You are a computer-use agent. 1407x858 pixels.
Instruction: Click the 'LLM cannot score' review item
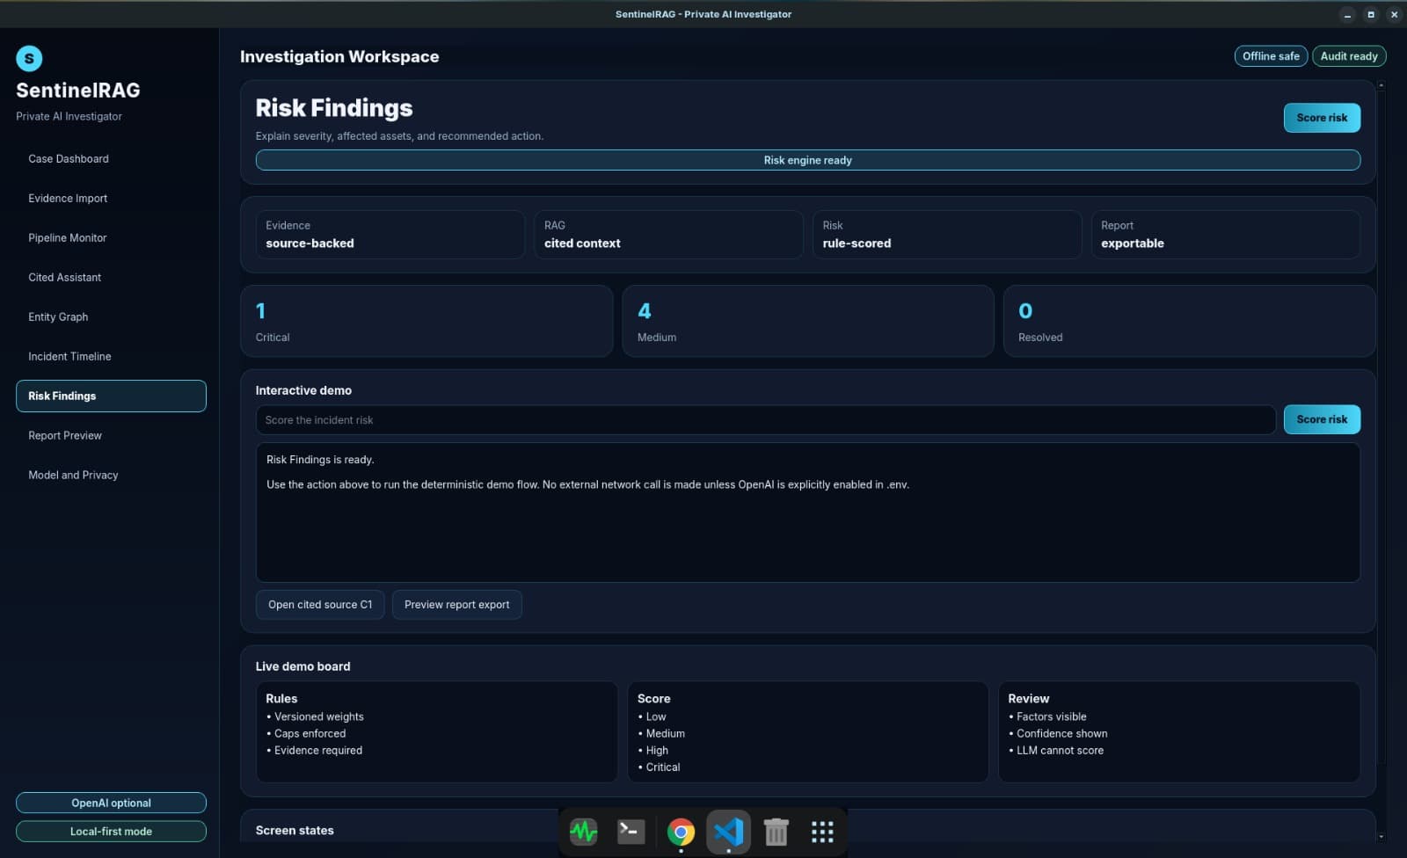(1056, 751)
